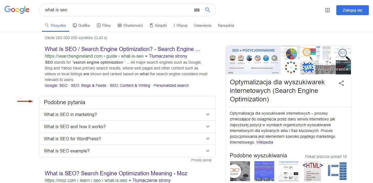Image resolution: width=373 pixels, height=183 pixels.
Task: Click the share icon in knowledge panel
Action: (x=341, y=83)
